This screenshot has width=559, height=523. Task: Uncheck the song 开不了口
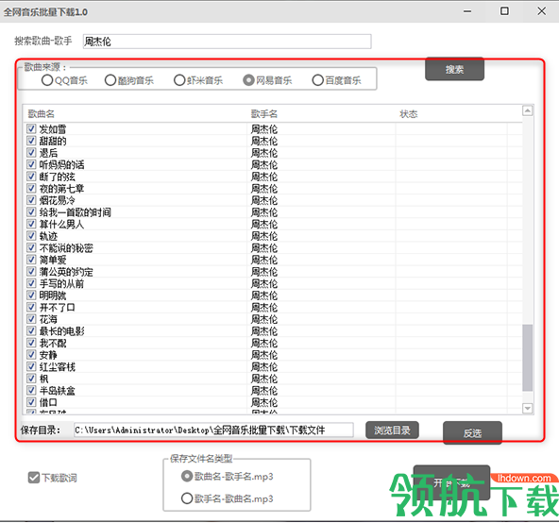[31, 307]
